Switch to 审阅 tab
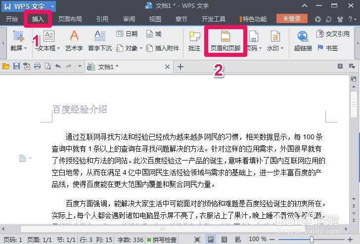 coord(129,19)
